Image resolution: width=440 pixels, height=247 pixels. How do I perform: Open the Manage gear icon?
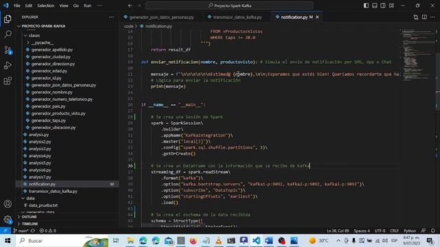(x=8, y=220)
